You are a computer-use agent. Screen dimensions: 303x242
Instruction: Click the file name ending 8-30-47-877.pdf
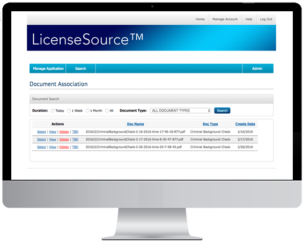click(x=134, y=140)
